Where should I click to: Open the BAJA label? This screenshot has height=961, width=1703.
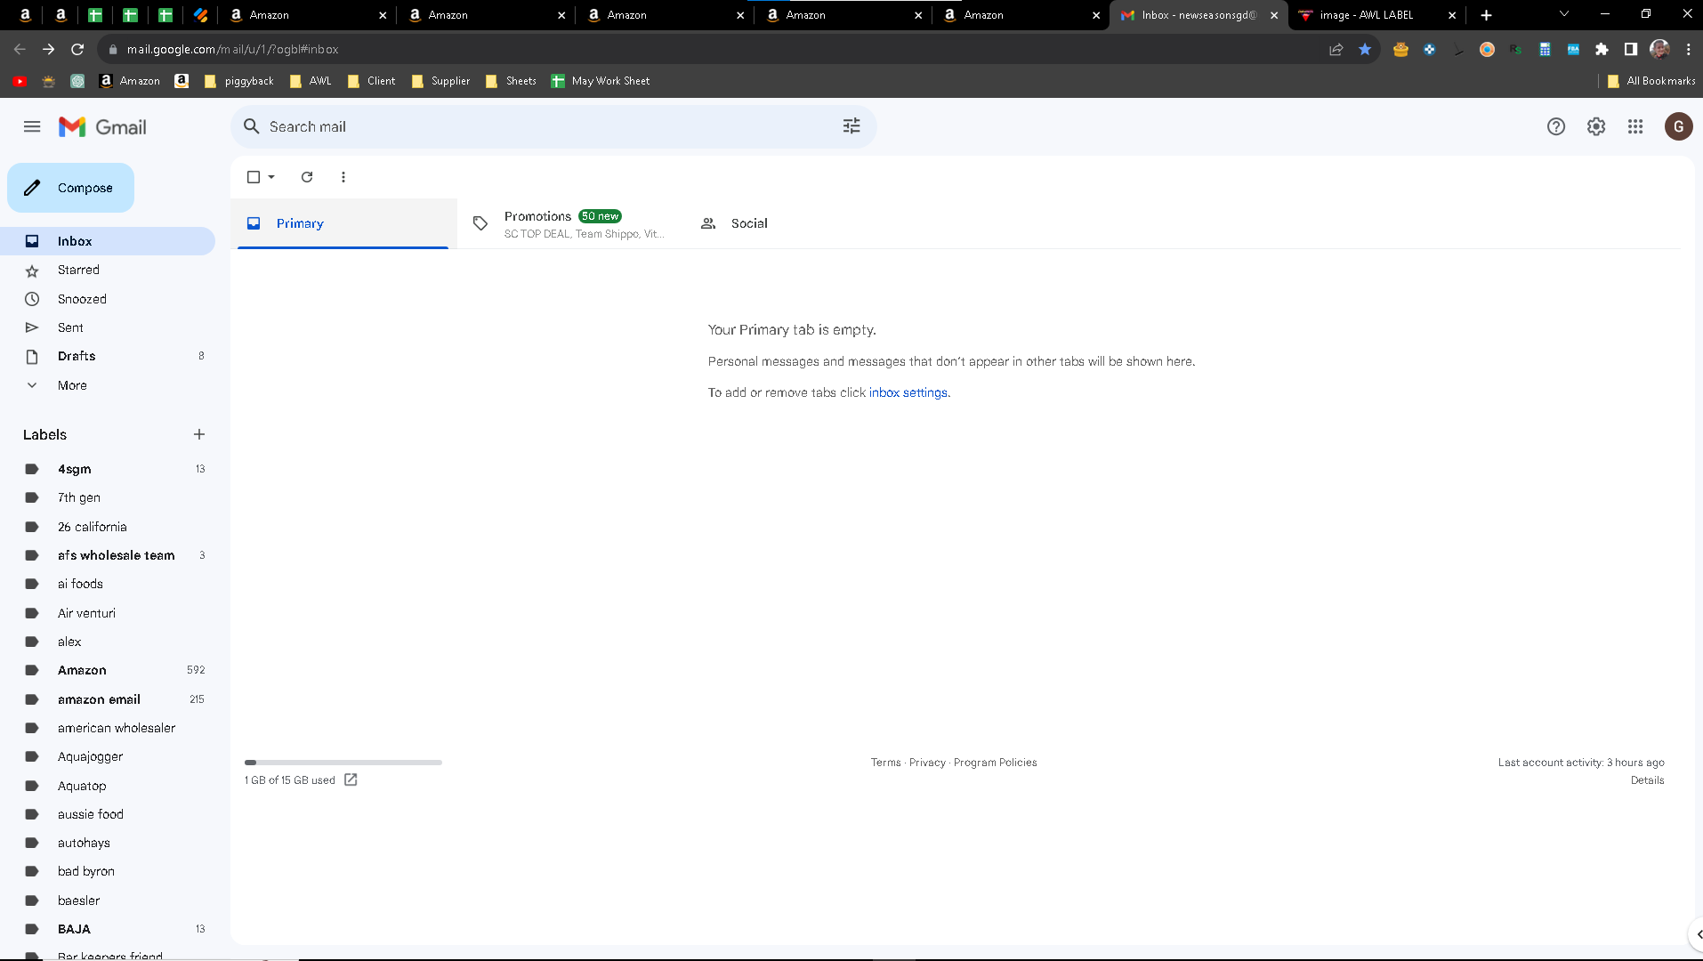coord(108,929)
